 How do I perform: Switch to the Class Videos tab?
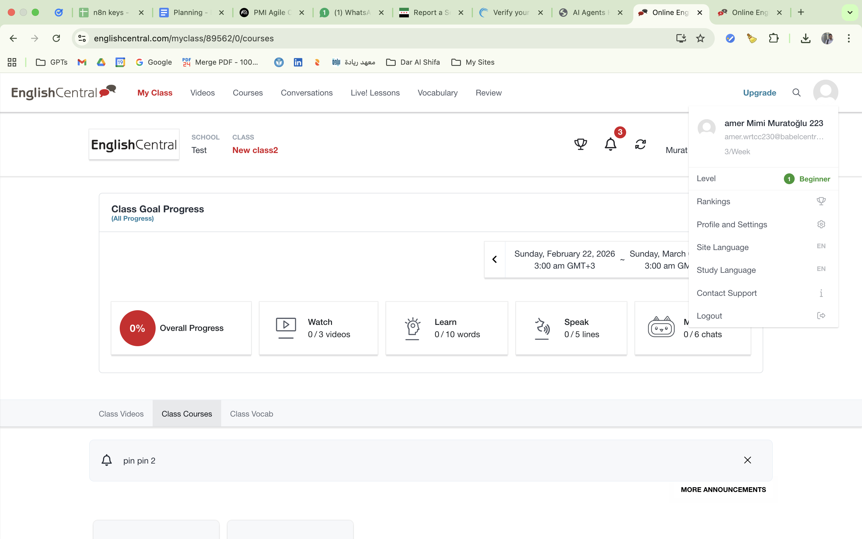pyautogui.click(x=121, y=414)
